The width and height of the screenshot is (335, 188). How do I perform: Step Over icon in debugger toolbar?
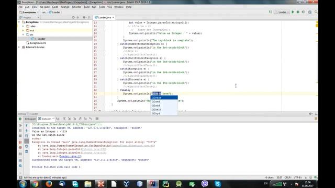(x=64, y=119)
